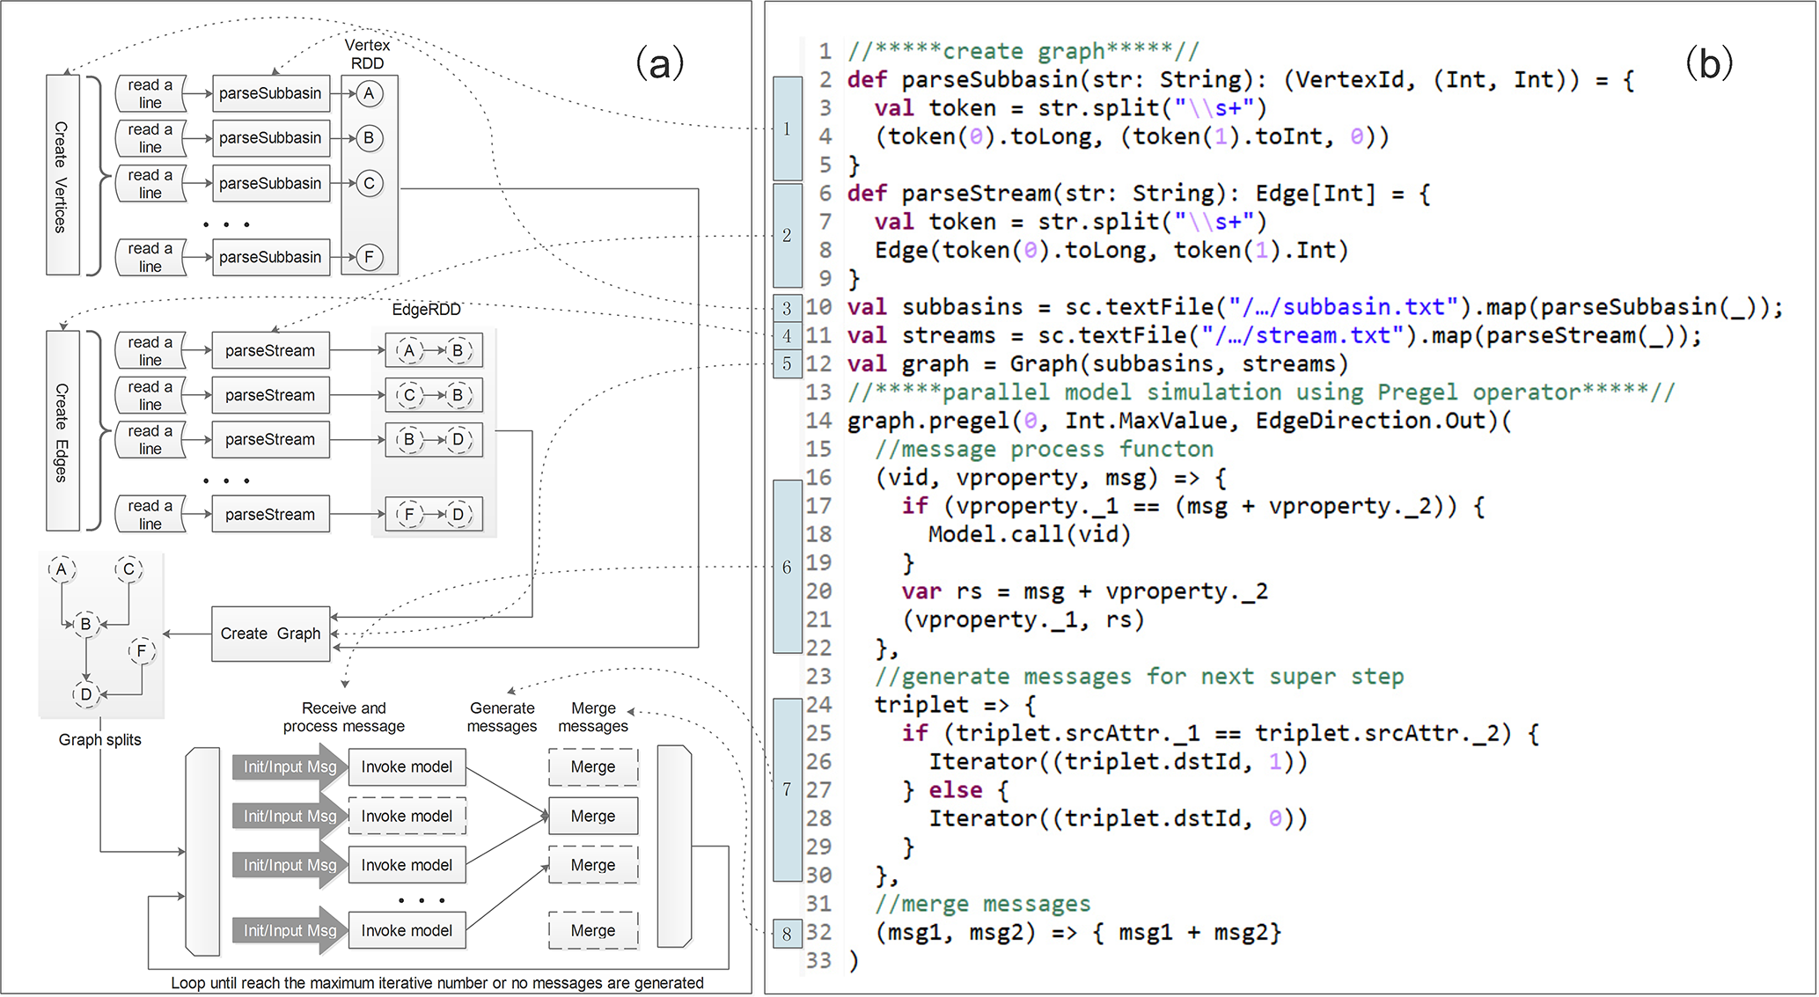Click the A to B edge box
The image size is (1819, 997).
click(x=433, y=350)
